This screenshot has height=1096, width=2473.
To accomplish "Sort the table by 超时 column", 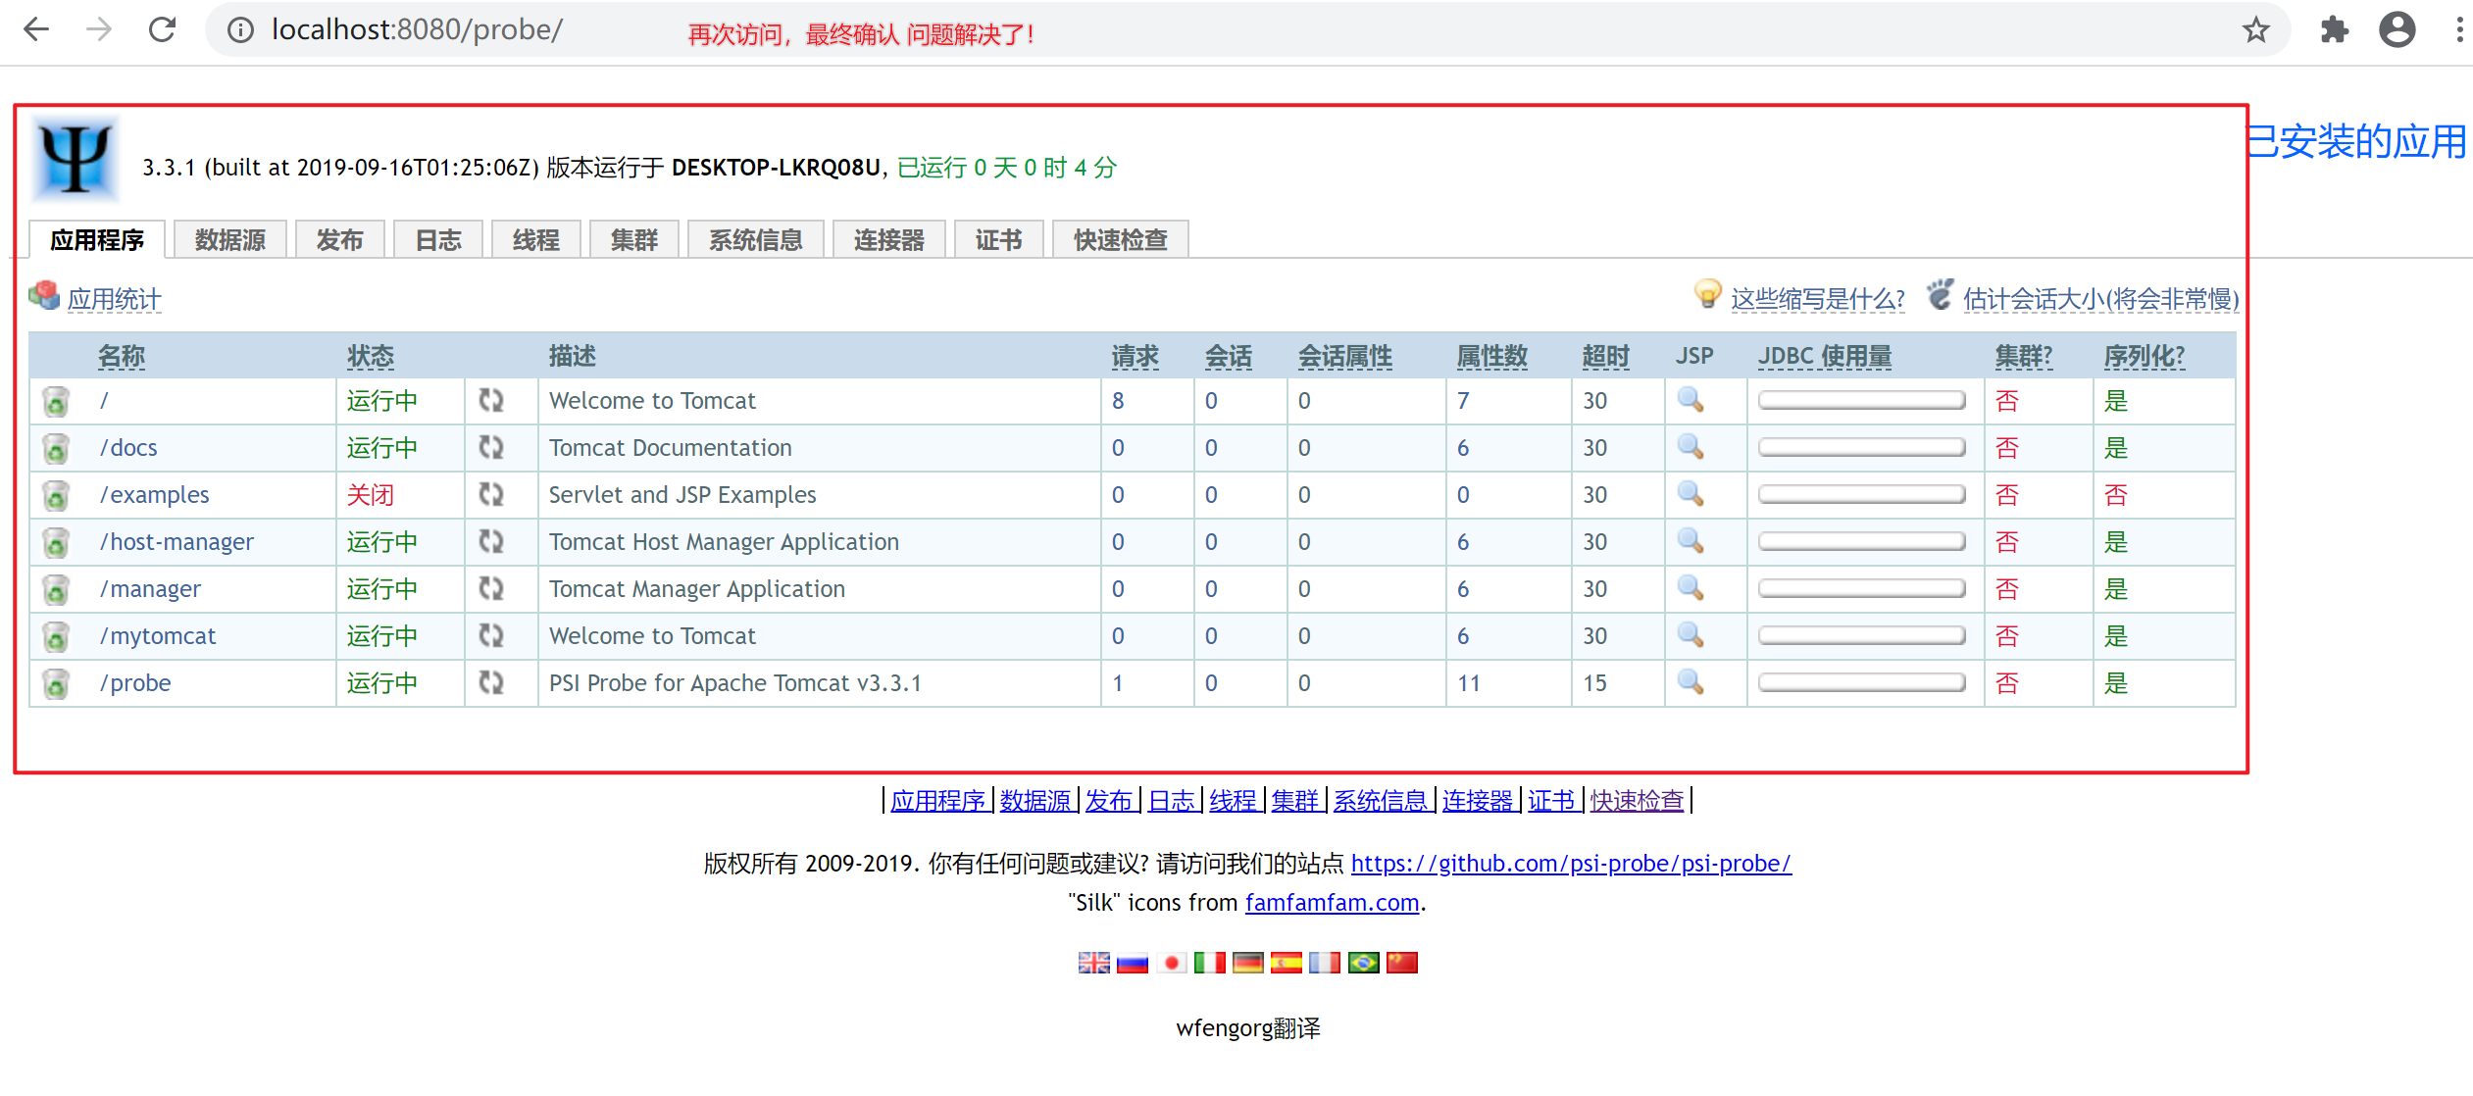I will tap(1606, 356).
